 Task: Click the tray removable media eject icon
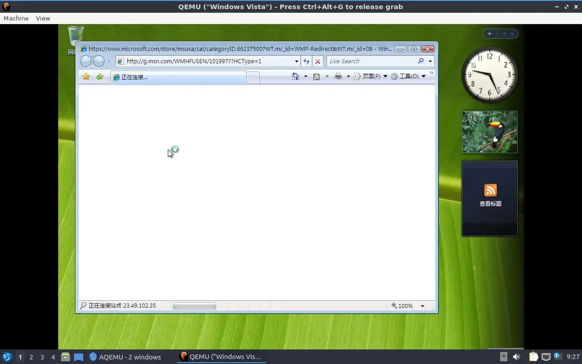point(504,357)
